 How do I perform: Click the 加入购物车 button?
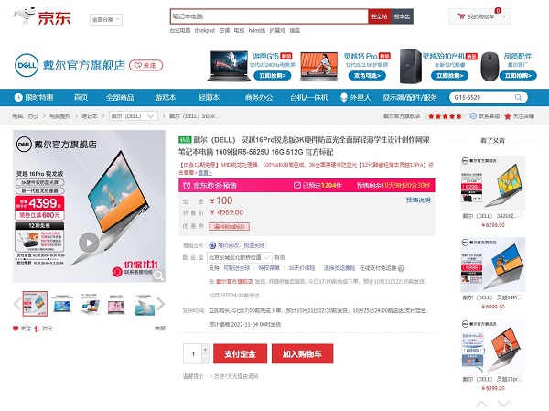point(302,354)
